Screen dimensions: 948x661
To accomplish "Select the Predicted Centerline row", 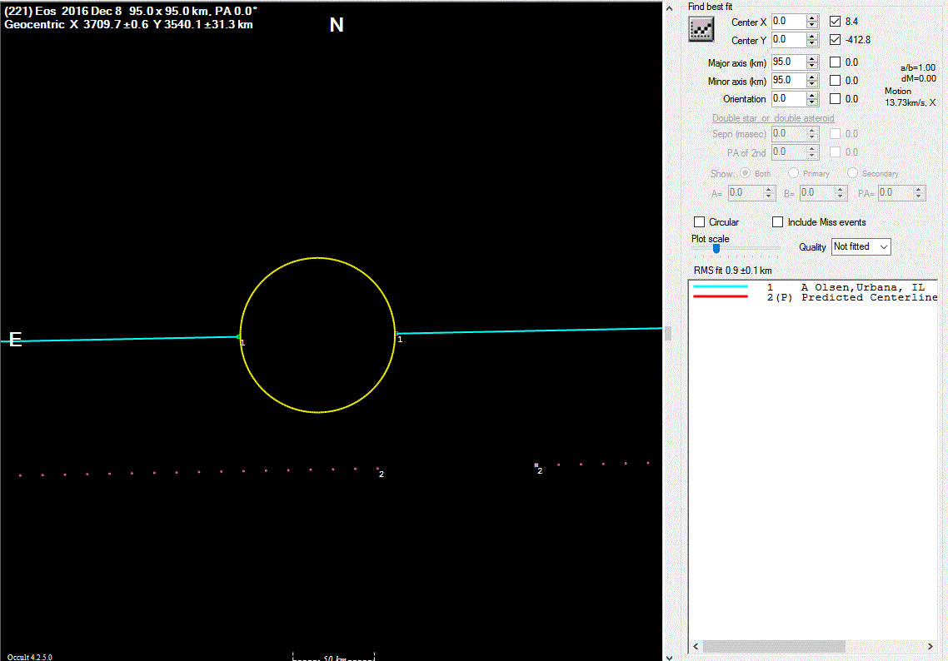I will [x=815, y=297].
